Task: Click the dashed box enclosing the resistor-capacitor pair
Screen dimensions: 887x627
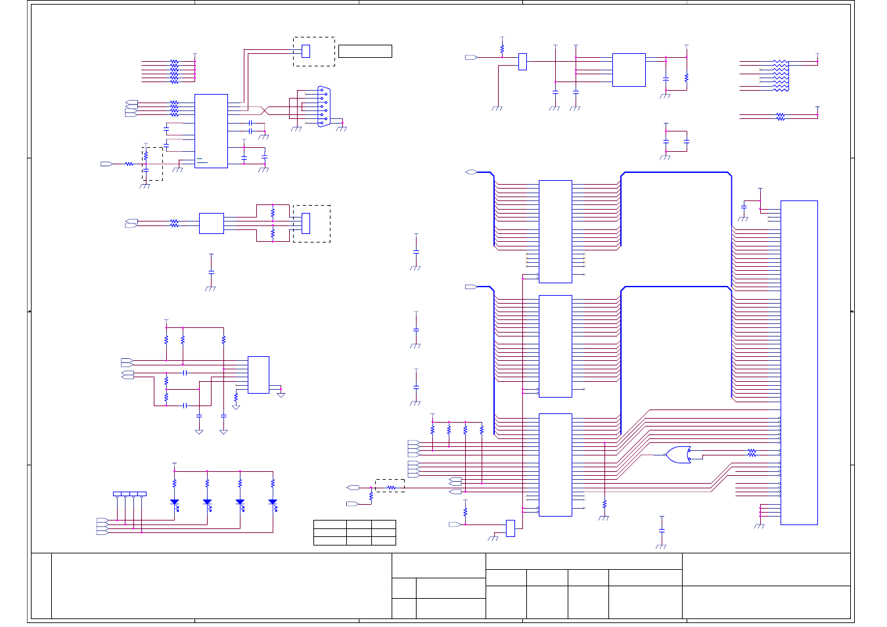Action: point(152,164)
